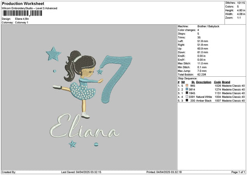Click the Max Stitch value 11.0 mm
The height and width of the screenshot is (175, 247).
[203, 64]
